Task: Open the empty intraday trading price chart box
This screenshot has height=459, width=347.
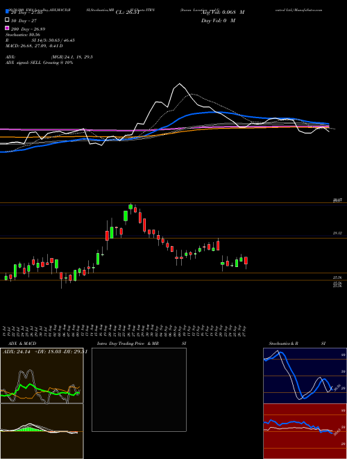Action: click(139, 389)
